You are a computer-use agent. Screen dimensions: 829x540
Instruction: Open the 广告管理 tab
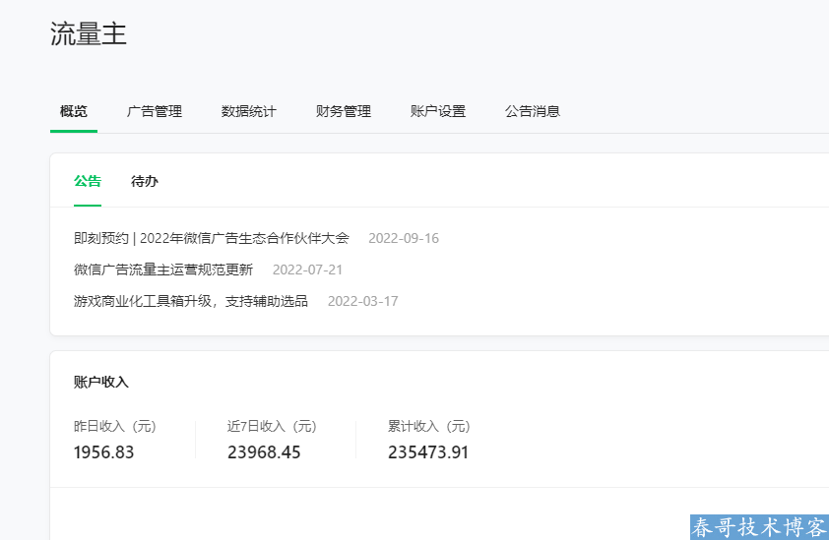(x=155, y=111)
